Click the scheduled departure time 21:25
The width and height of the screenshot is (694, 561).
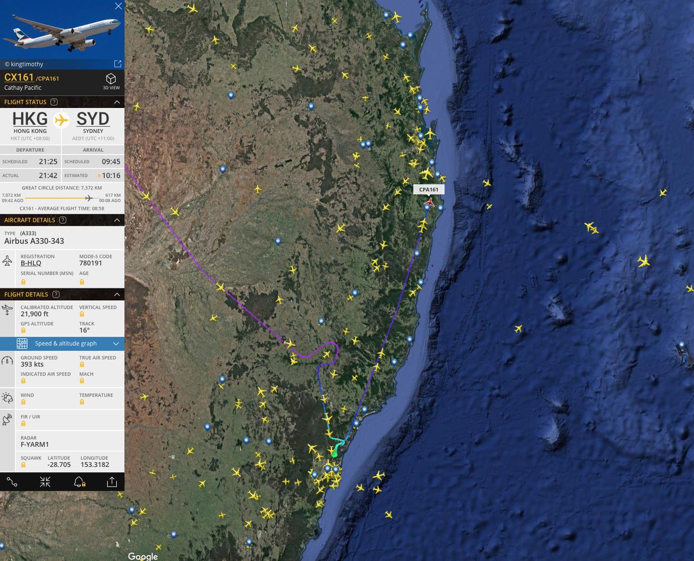click(x=47, y=161)
